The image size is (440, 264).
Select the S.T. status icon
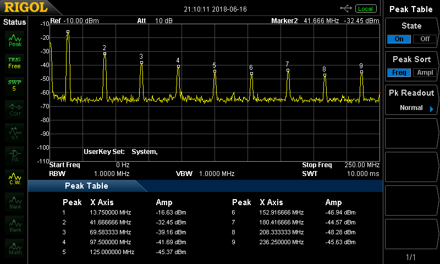point(15,132)
